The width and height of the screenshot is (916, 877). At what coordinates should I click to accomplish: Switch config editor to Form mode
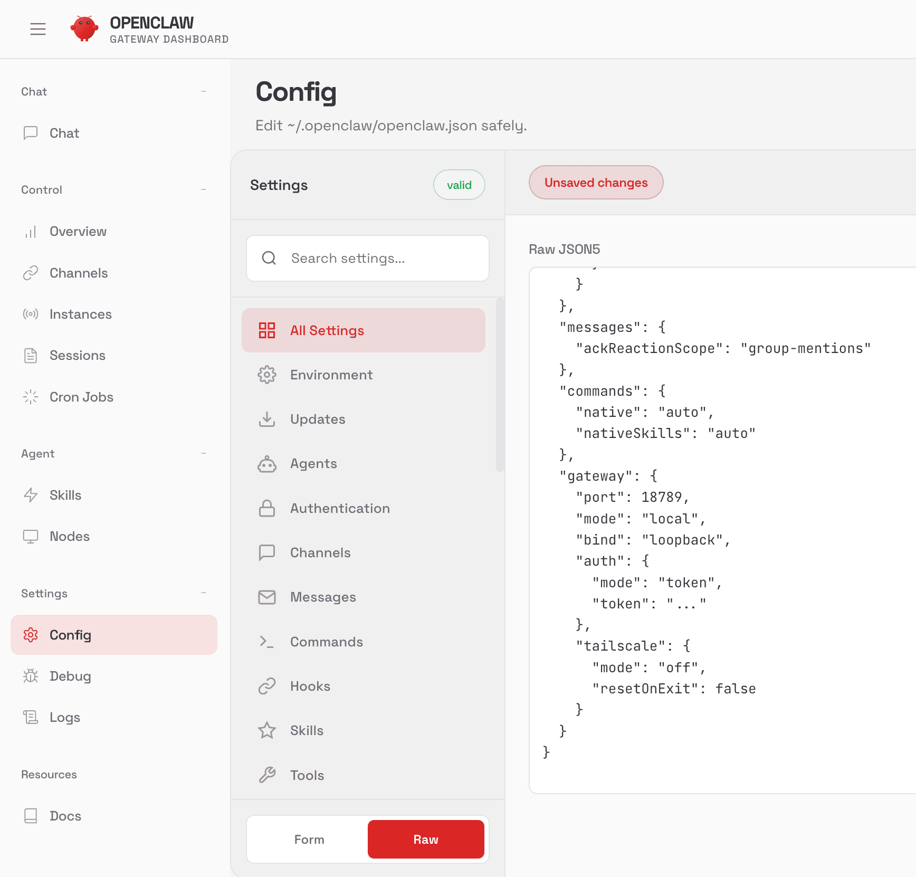(309, 840)
